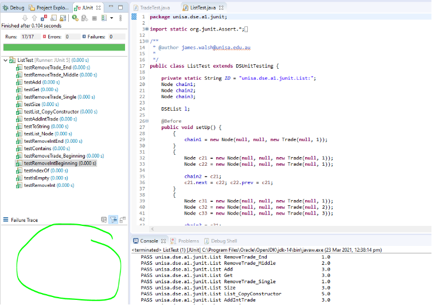This screenshot has height=305, width=432.
Task: Select the testIsEmpty test result
Action: (x=42, y=178)
